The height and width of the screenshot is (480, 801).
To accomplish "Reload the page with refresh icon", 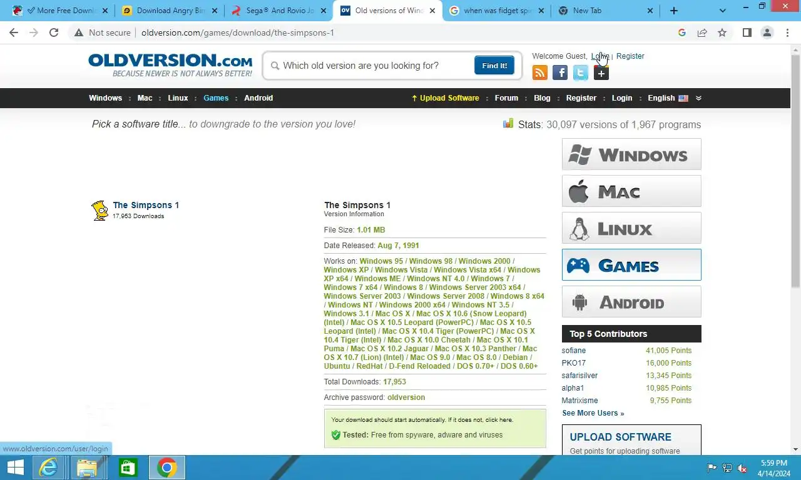I will click(x=54, y=32).
